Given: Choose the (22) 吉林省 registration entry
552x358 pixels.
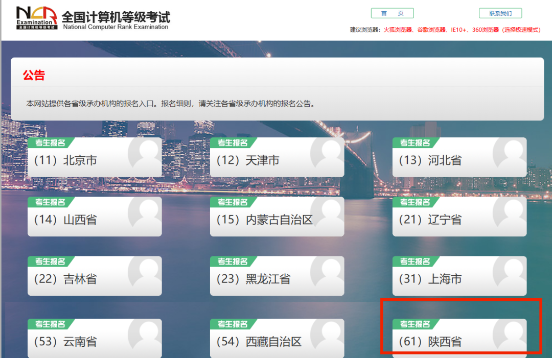Looking at the screenshot, I should tap(95, 276).
